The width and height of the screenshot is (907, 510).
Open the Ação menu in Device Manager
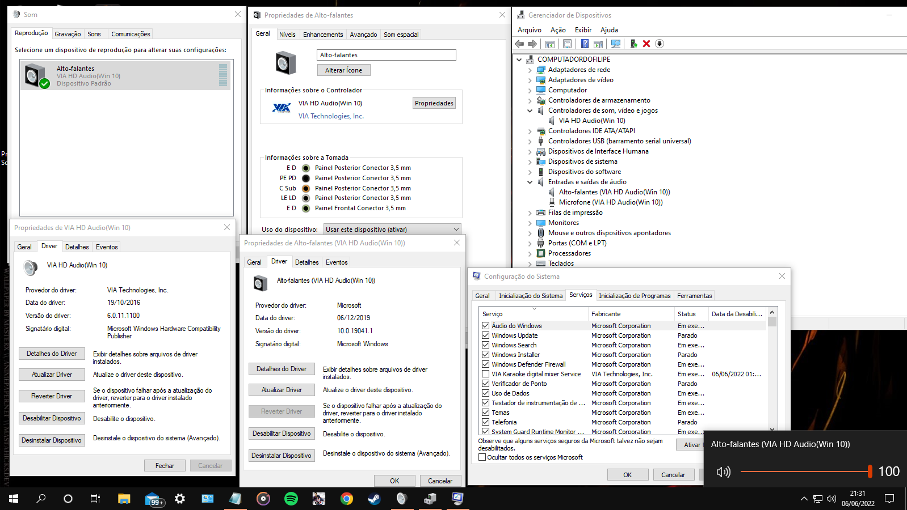coord(558,30)
